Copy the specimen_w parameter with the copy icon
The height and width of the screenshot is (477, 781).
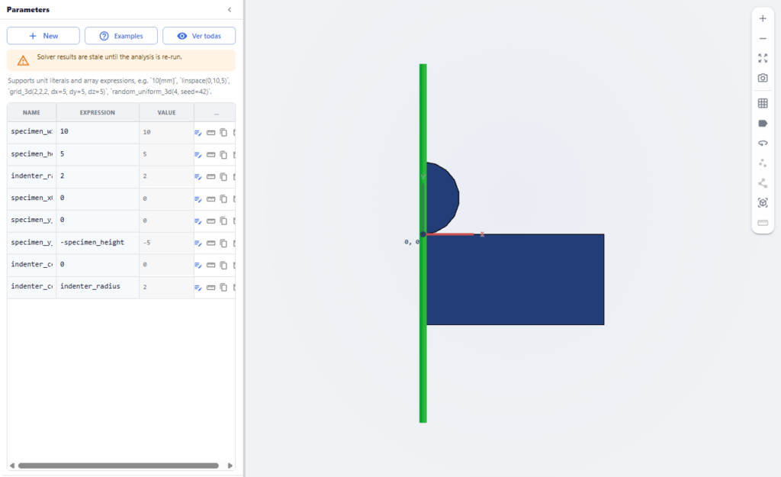(223, 133)
